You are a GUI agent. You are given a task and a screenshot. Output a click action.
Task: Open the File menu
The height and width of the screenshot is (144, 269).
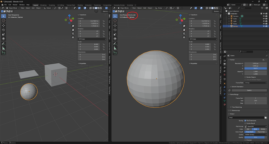point(5,5)
